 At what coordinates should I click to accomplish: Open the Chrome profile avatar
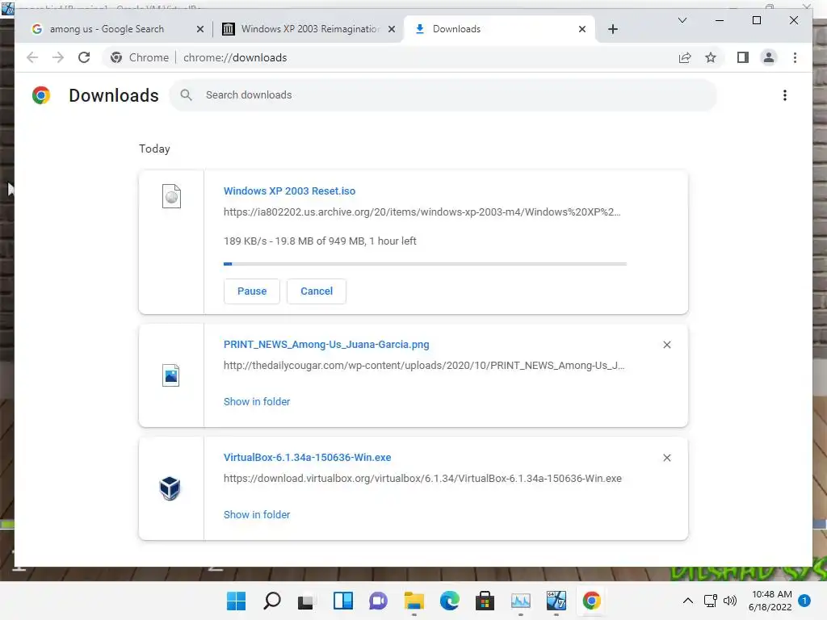(x=769, y=57)
